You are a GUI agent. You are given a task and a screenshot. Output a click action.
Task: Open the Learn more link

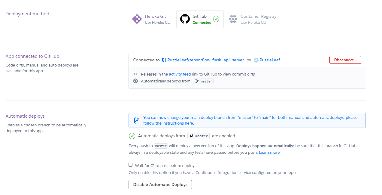(x=269, y=153)
